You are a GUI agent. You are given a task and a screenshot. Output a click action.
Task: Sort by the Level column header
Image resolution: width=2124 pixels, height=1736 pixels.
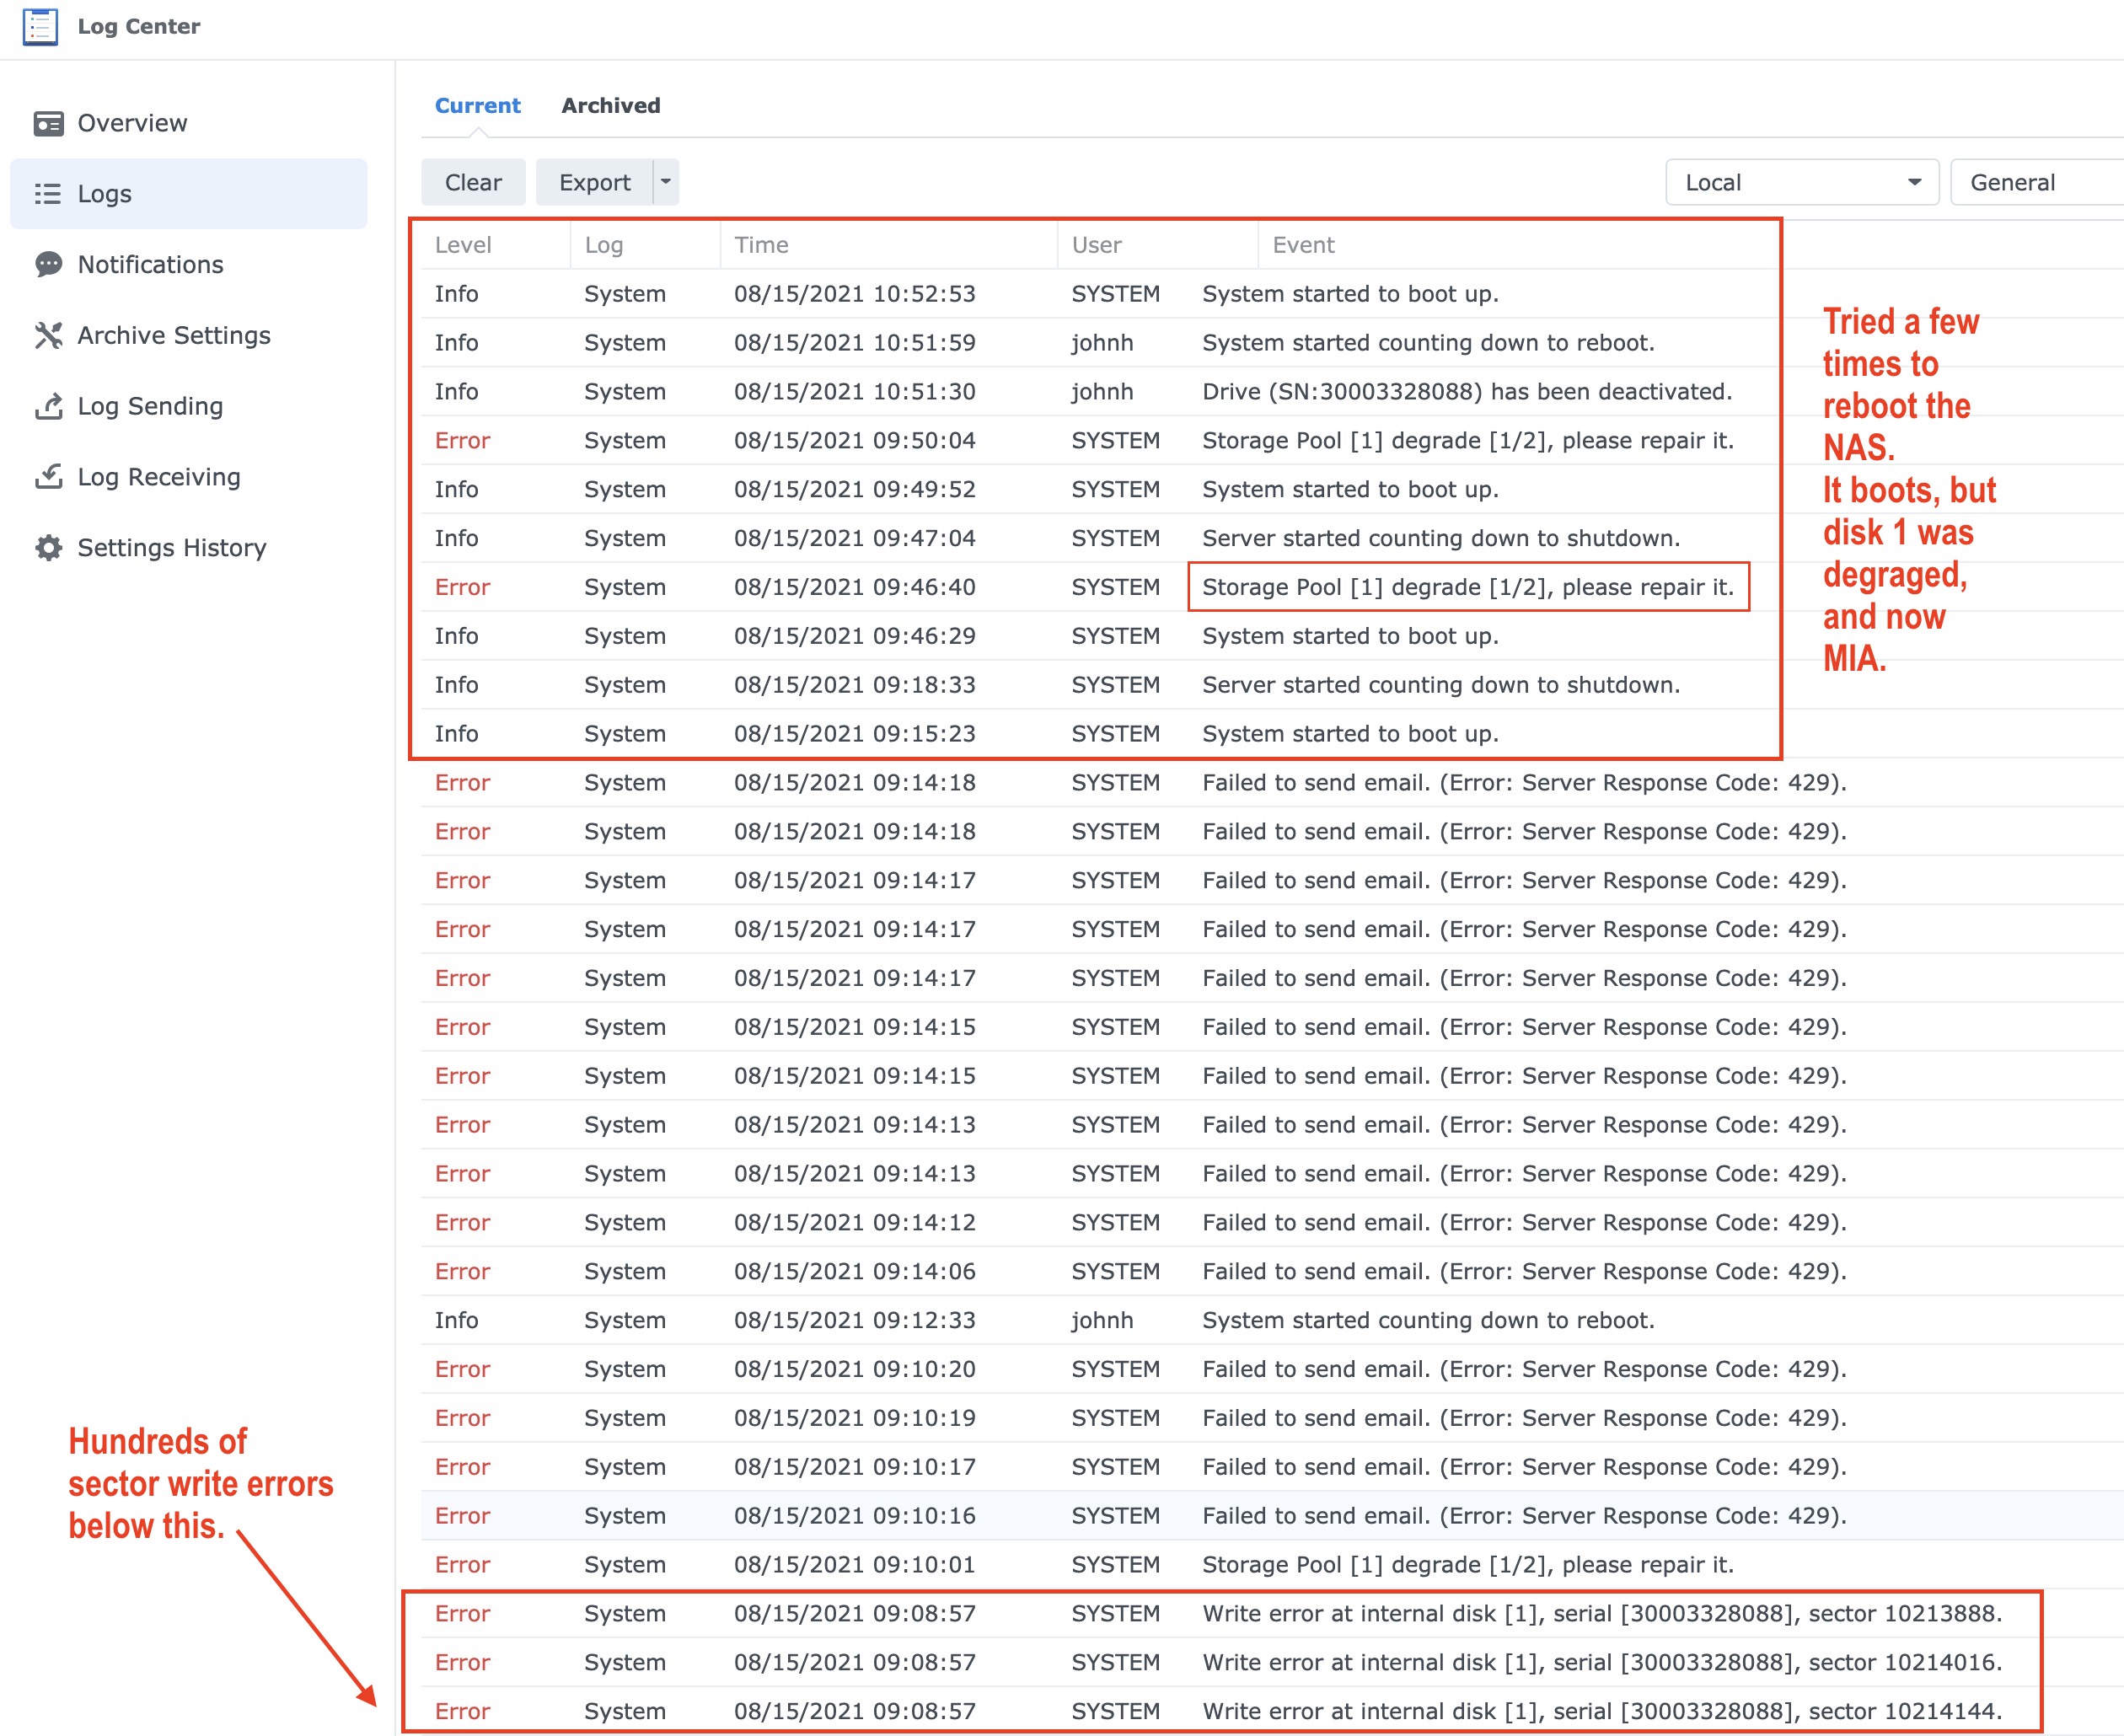pyautogui.click(x=463, y=245)
